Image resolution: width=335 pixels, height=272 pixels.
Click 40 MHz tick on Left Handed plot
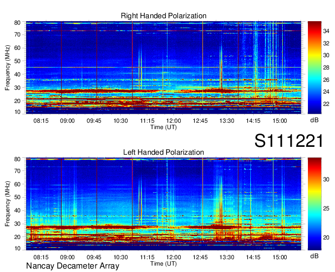(17, 211)
